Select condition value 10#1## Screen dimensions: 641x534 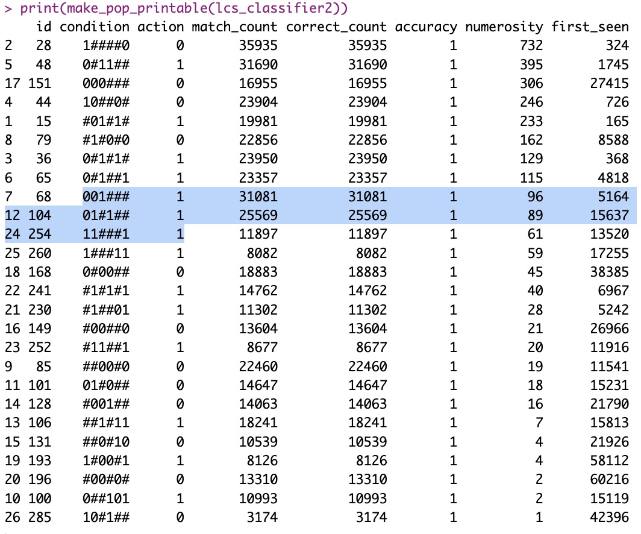(106, 517)
